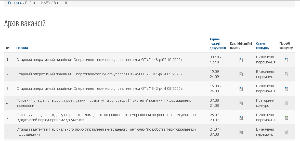
Task: Sort by Статус конкурсу column header
Action: pos(263,46)
